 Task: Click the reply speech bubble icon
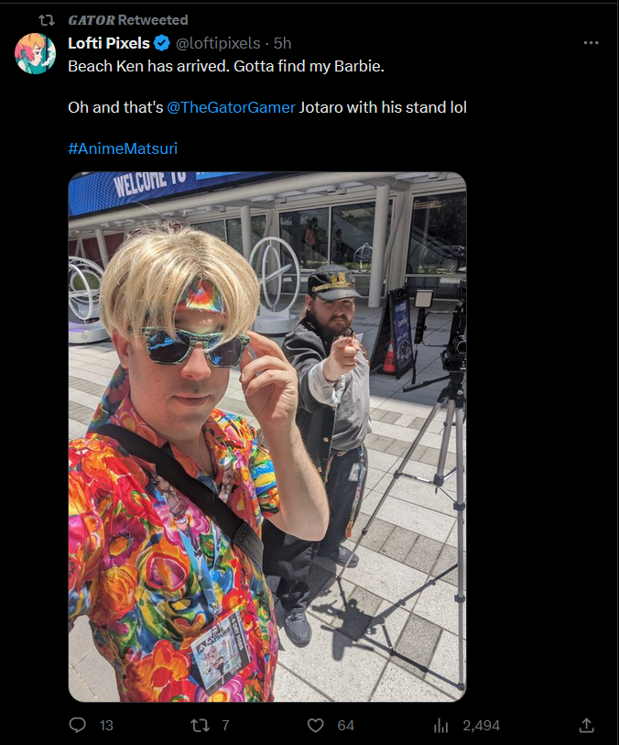pyautogui.click(x=77, y=725)
